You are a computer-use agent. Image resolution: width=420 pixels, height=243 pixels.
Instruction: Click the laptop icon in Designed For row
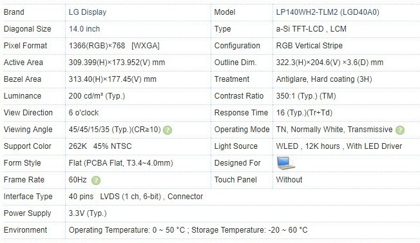[285, 163]
